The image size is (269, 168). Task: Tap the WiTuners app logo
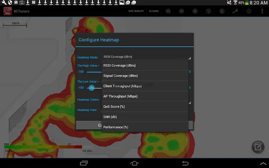[x=8, y=11]
